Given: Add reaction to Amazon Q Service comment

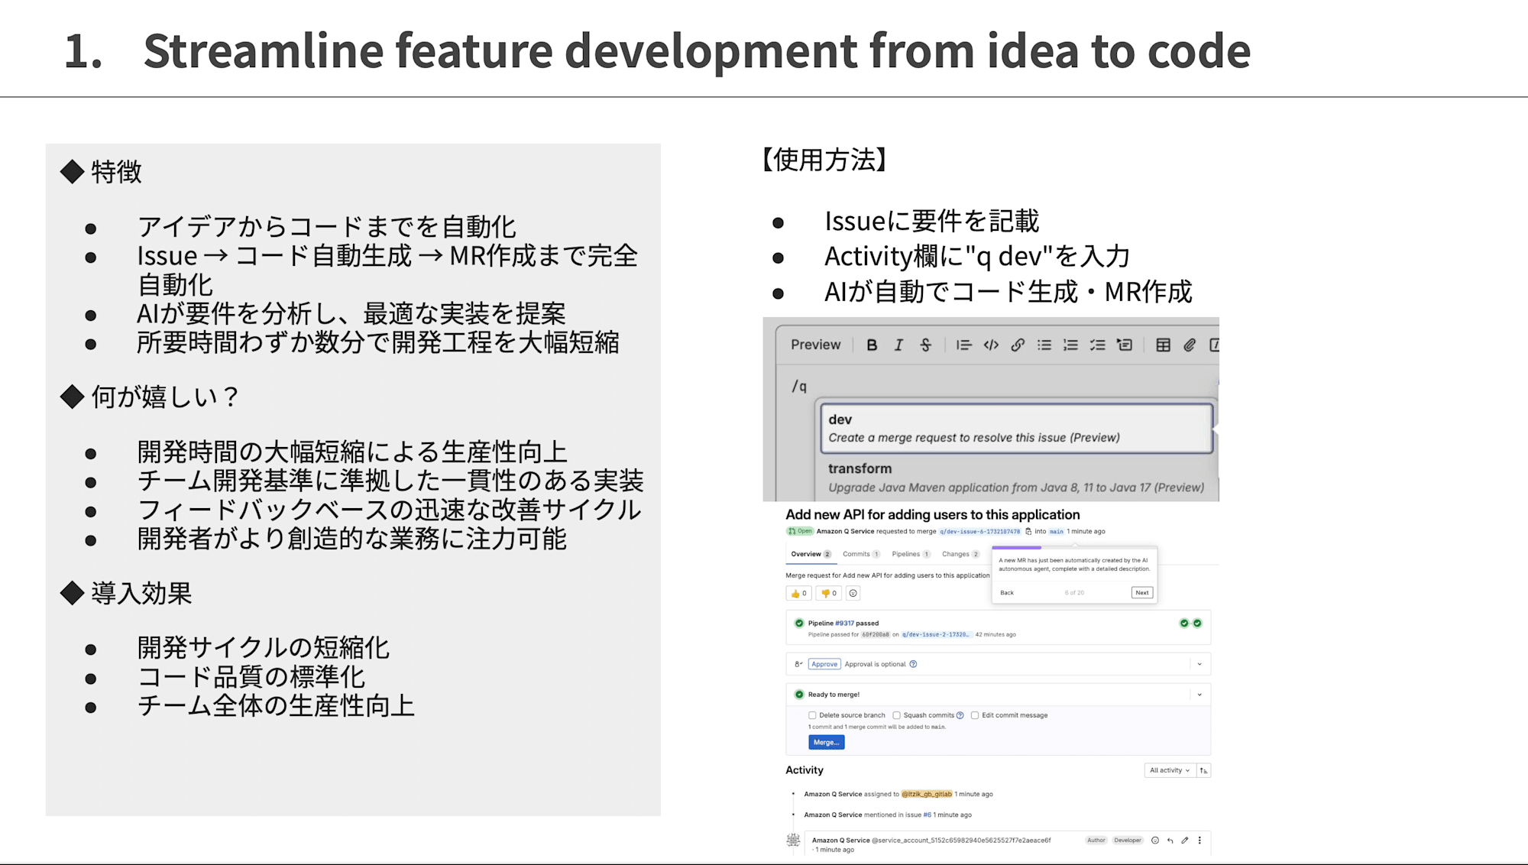Looking at the screenshot, I should click(x=1155, y=841).
